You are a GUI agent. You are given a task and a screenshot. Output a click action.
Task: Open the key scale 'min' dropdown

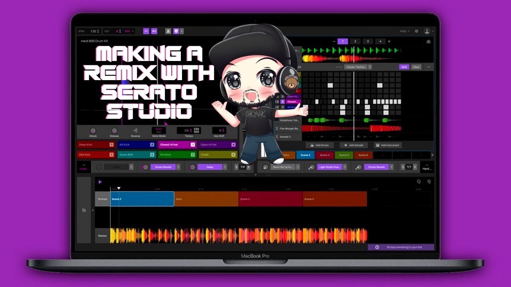(x=129, y=31)
